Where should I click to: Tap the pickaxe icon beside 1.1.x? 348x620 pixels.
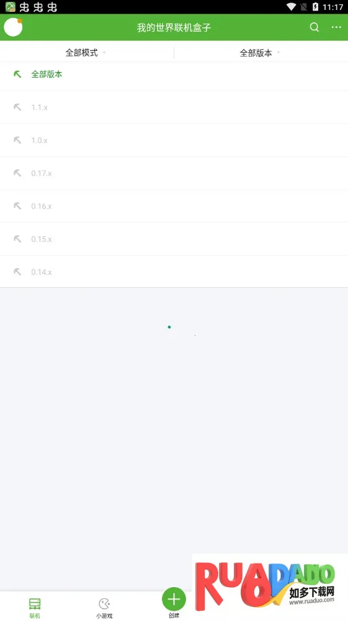coord(17,107)
